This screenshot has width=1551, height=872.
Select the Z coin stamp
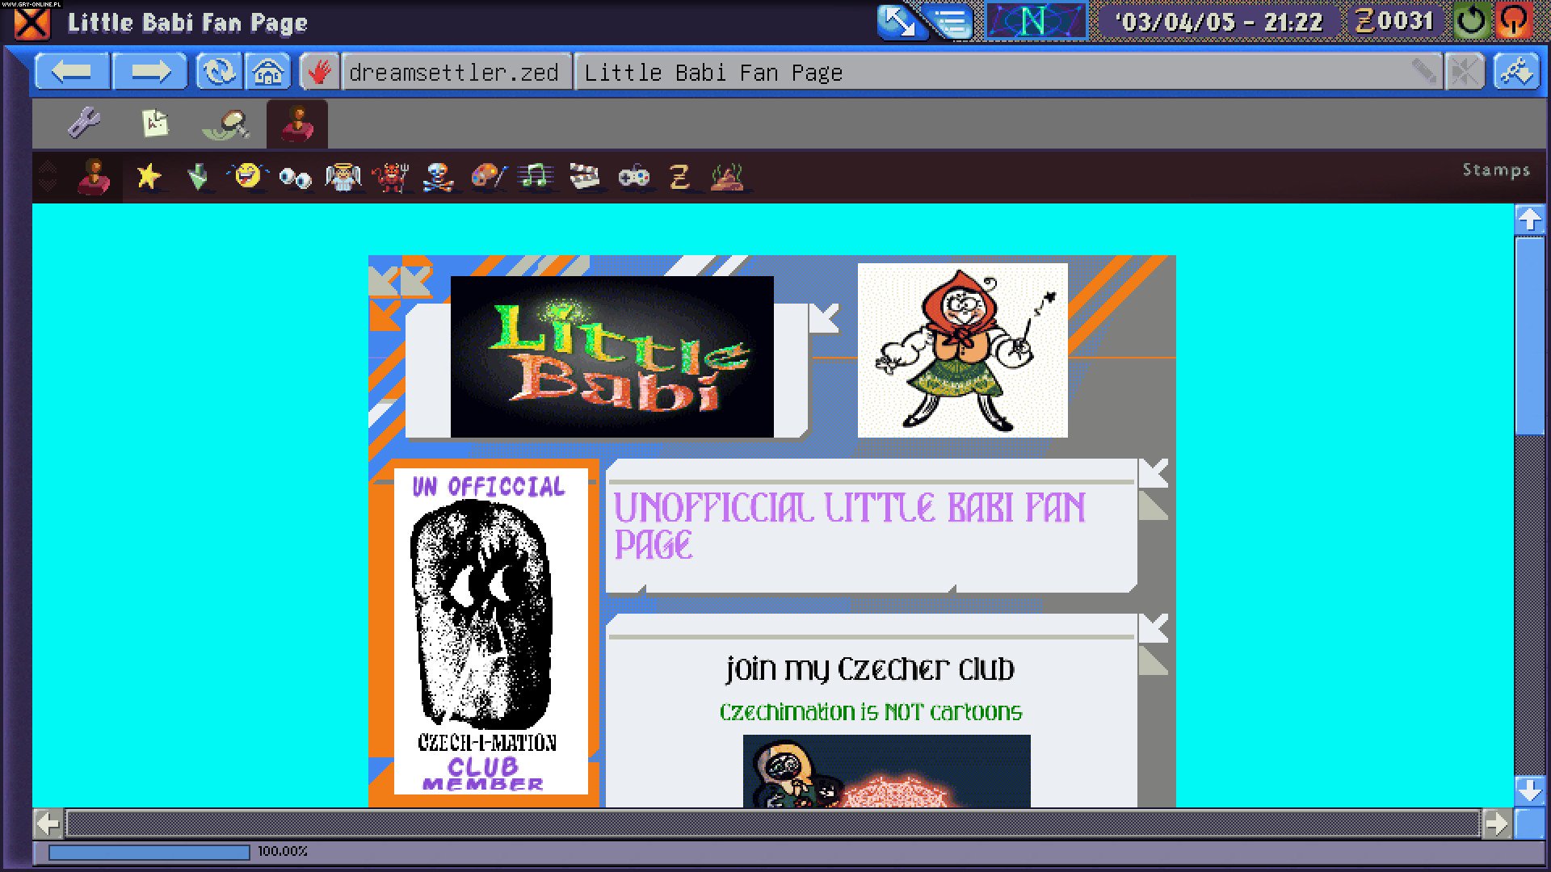pos(680,176)
